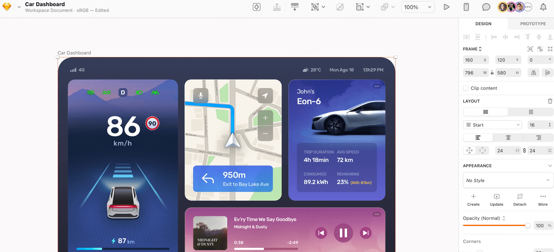The image size is (554, 252).
Task: Start prototype preview with play icon
Action: point(446,7)
